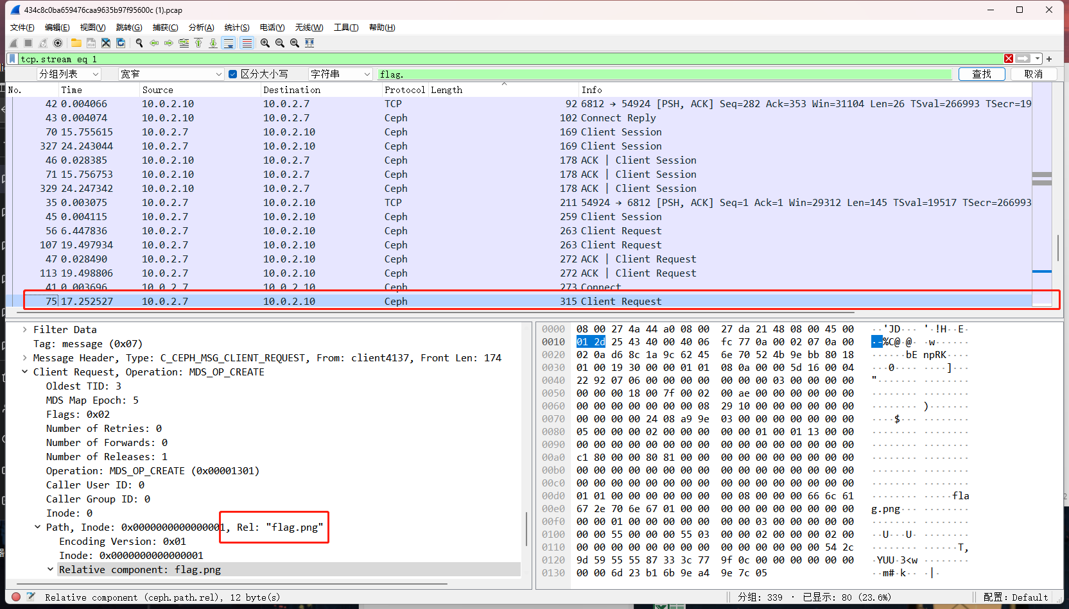Open the 统计(S) menu
Screen dimensions: 1069x609
pos(237,28)
